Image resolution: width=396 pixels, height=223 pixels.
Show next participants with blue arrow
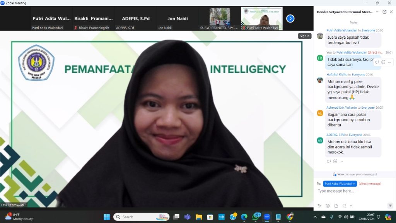(x=290, y=18)
